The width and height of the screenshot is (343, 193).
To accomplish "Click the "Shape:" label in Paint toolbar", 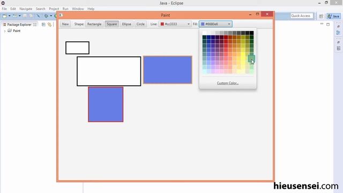I will 79,24.
